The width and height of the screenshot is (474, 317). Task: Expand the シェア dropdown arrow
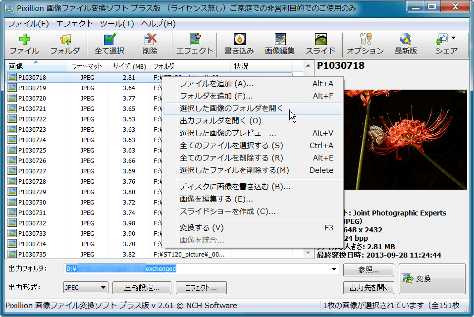tap(453, 38)
